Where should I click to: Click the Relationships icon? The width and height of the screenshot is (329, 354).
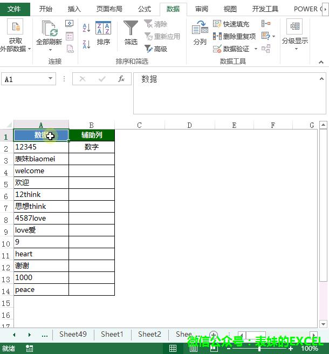pyautogui.click(x=266, y=49)
